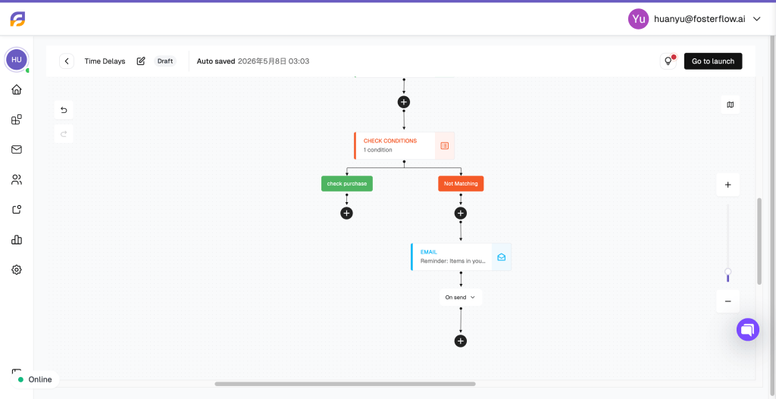Click the Online status badge
776x399 pixels.
pos(35,380)
